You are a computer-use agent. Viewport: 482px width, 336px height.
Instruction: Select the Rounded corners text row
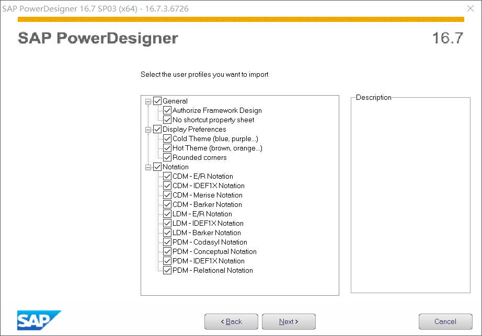coord(200,157)
